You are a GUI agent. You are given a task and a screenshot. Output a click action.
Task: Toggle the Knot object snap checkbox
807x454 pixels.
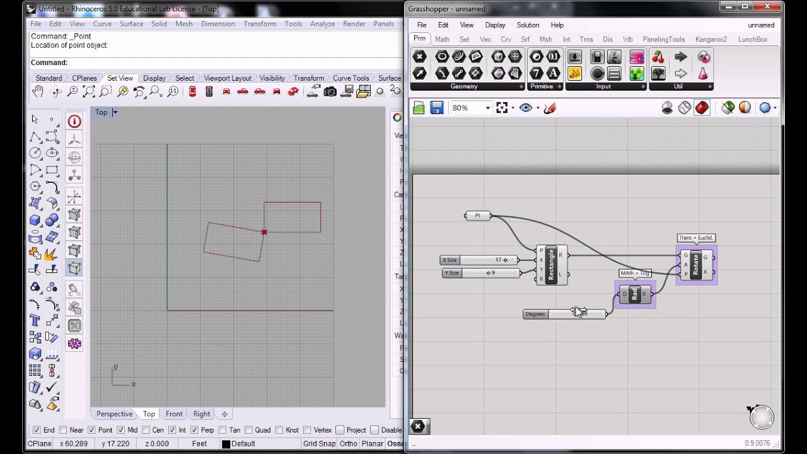pos(279,430)
